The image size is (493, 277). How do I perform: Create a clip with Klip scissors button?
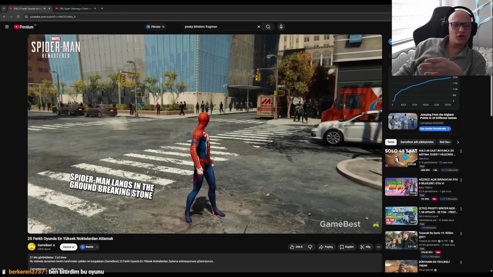366,247
